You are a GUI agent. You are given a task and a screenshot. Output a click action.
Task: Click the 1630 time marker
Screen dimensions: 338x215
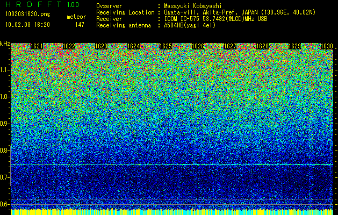(x=327, y=46)
